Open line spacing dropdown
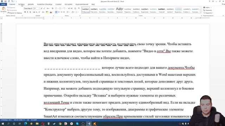Screen dimensions: 225x126 [68, 12]
